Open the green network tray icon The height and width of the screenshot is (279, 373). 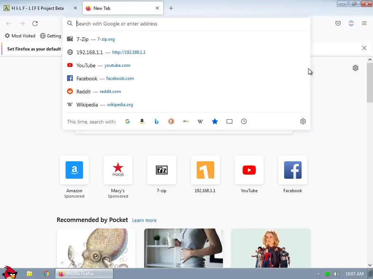pos(327,274)
